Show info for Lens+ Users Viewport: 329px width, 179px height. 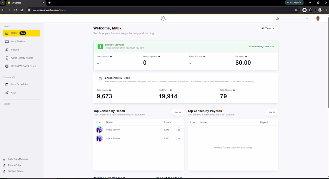(111, 56)
